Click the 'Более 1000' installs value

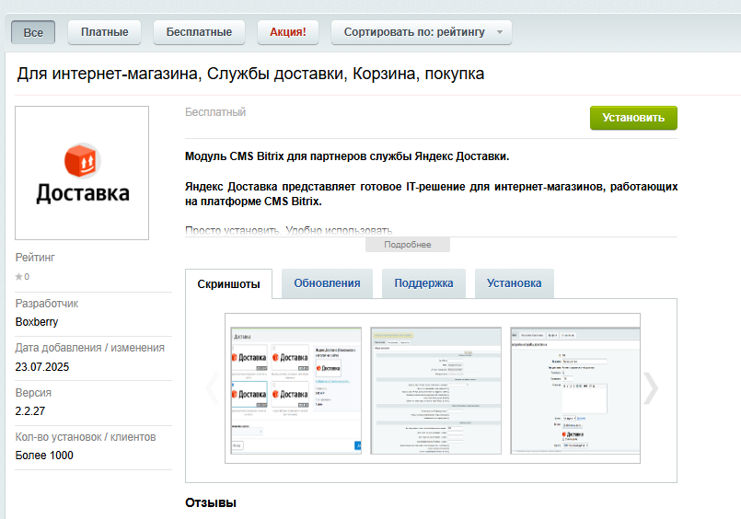coord(44,456)
